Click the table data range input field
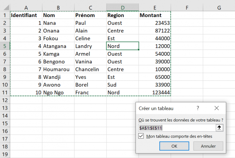The image size is (235, 158). [176, 128]
